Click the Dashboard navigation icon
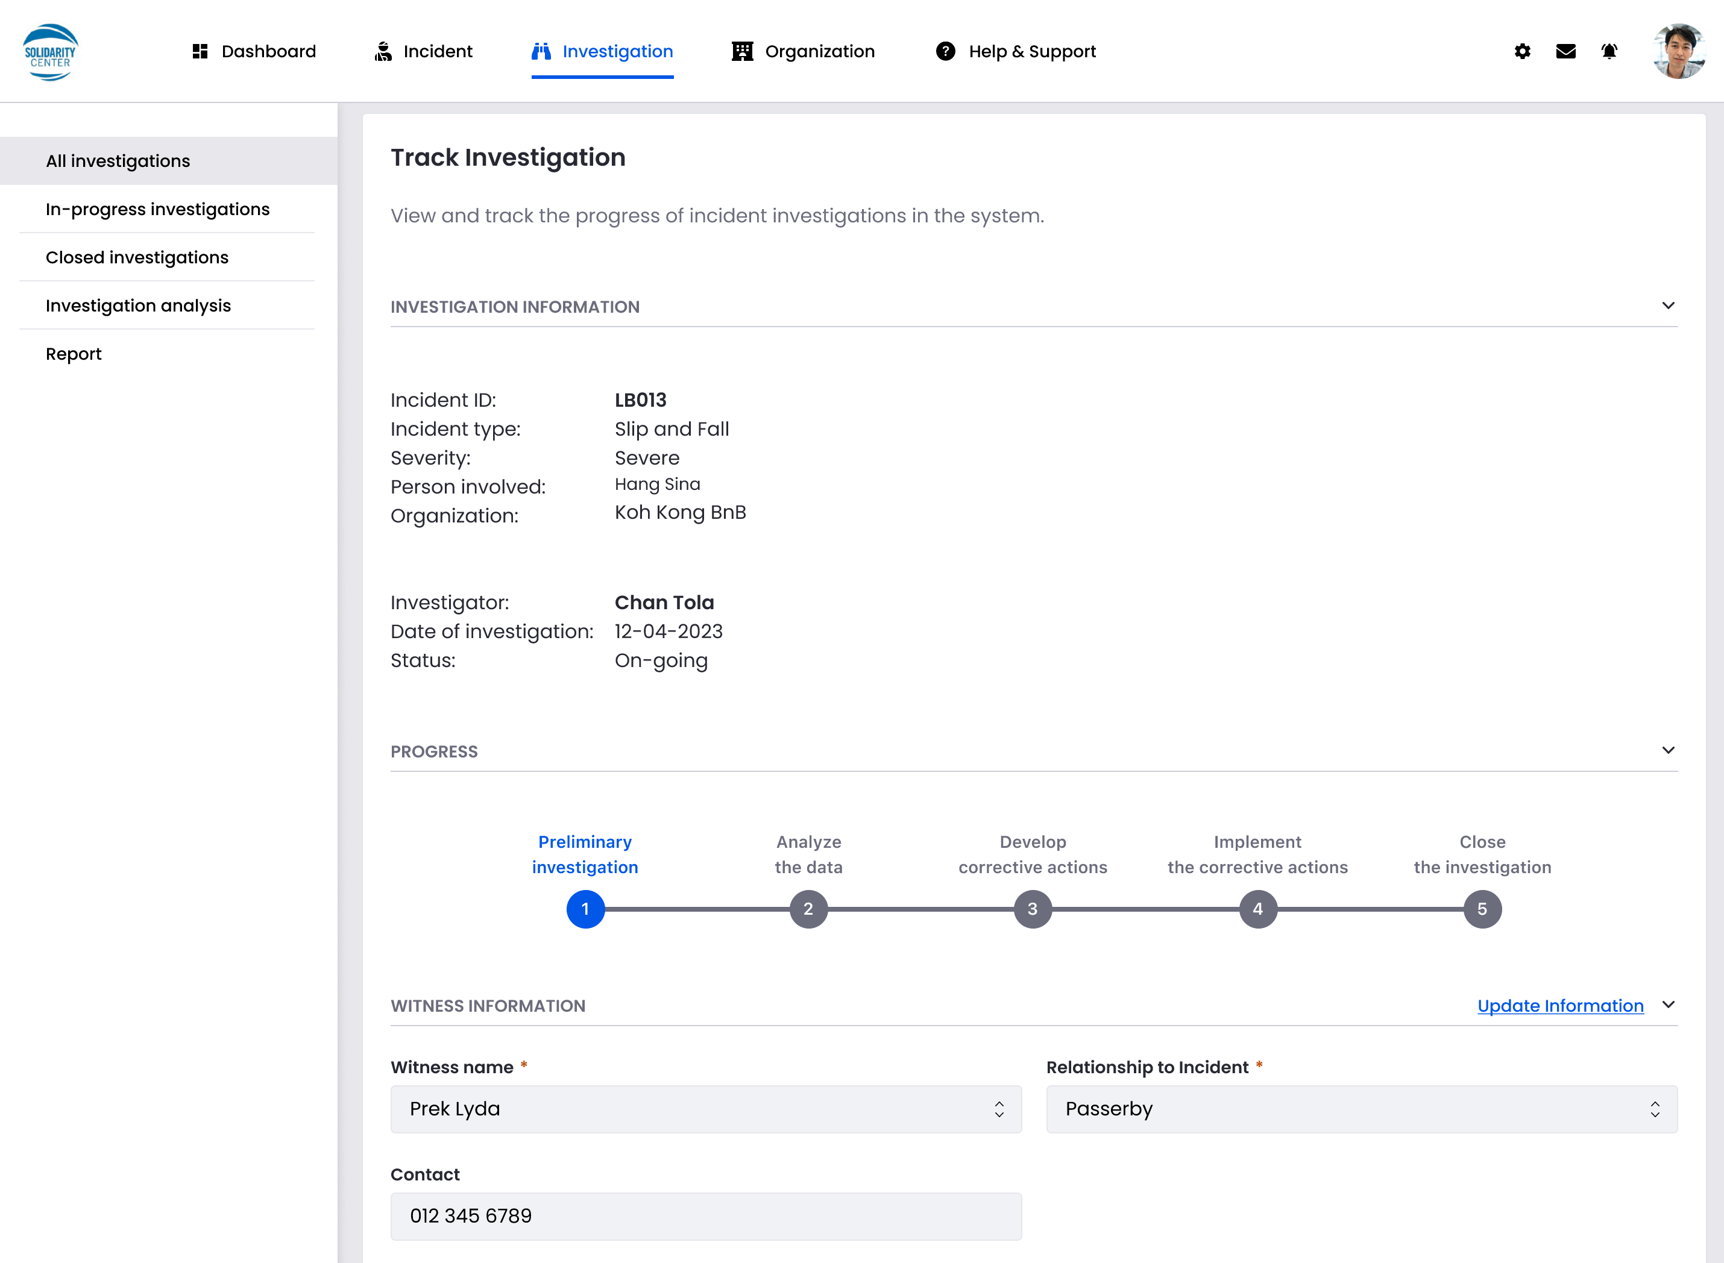This screenshot has height=1263, width=1724. pyautogui.click(x=200, y=51)
